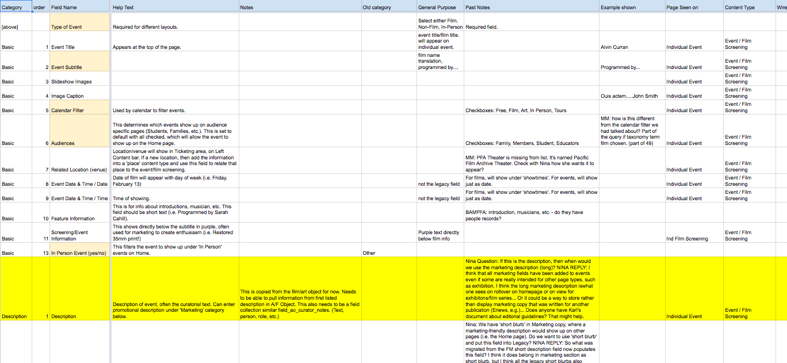Select the yellow 'Nina Question' past notes cell
787x363 pixels.
531,289
